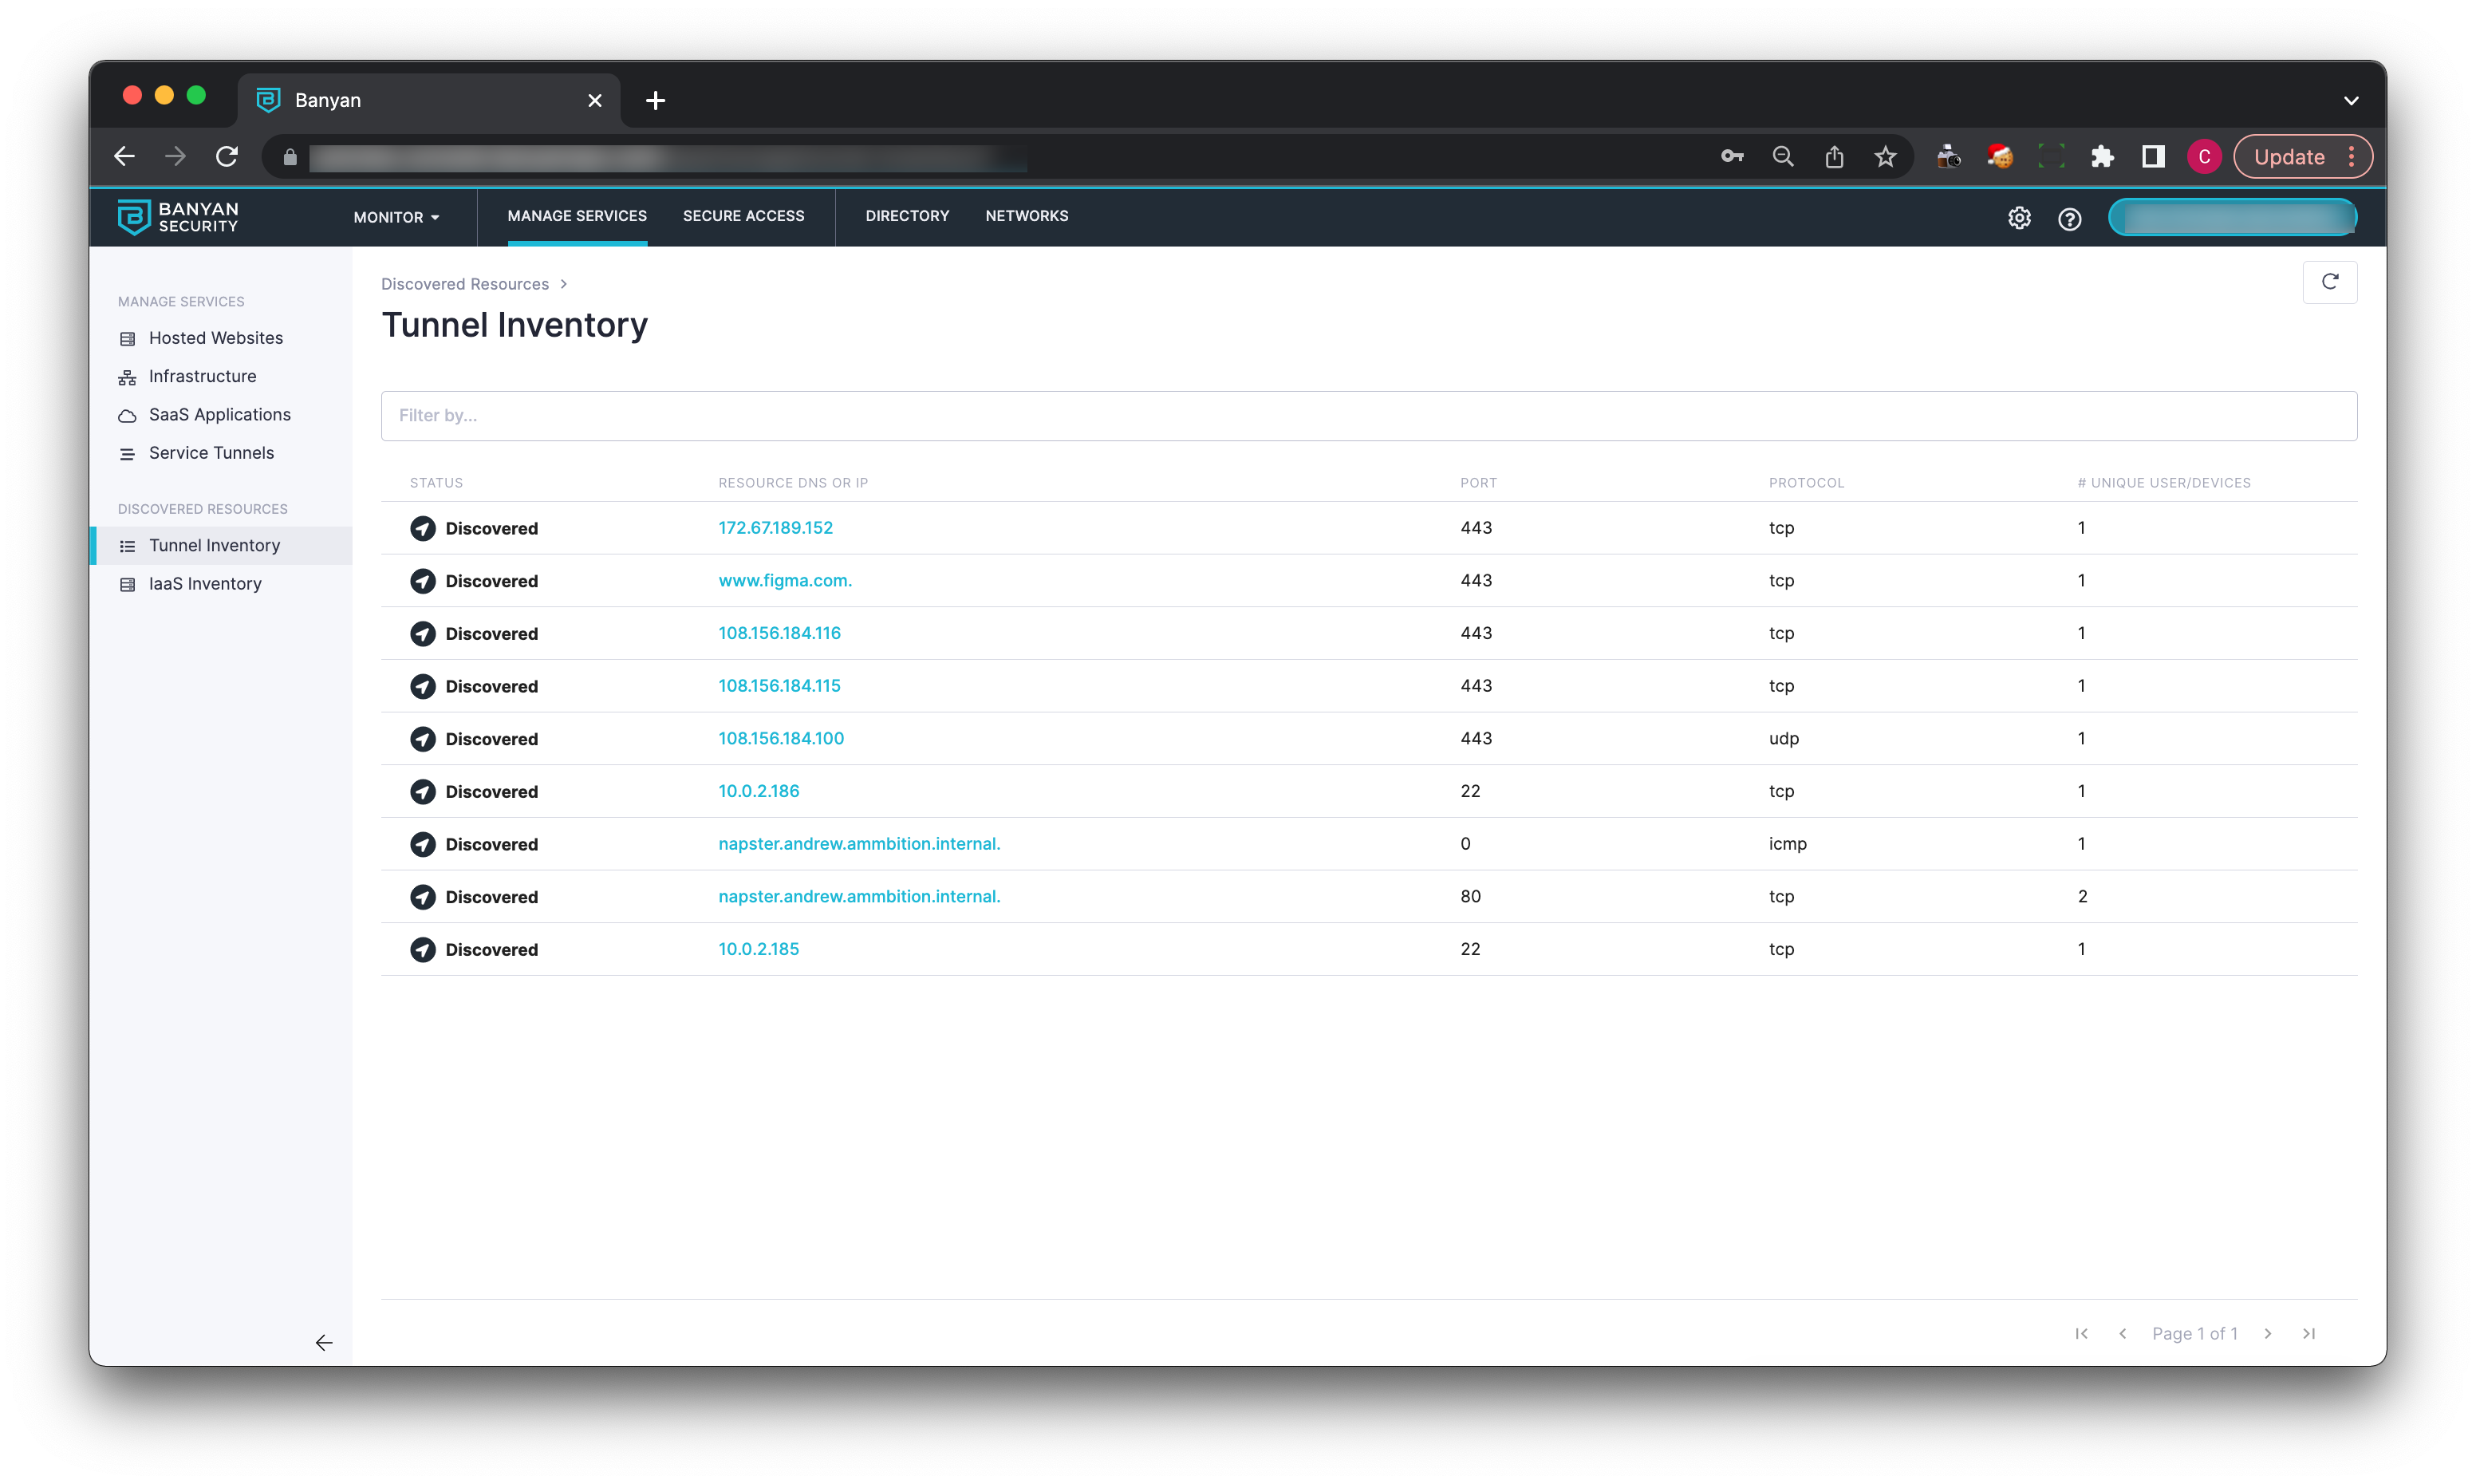
Task: Jump to the last page of results
Action: pyautogui.click(x=2308, y=1333)
